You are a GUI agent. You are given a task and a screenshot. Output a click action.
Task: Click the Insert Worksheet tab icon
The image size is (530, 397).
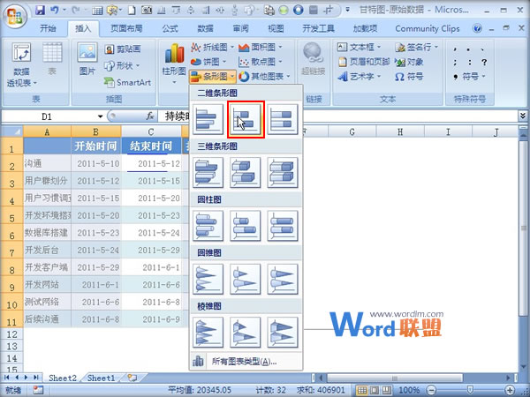[x=132, y=378]
